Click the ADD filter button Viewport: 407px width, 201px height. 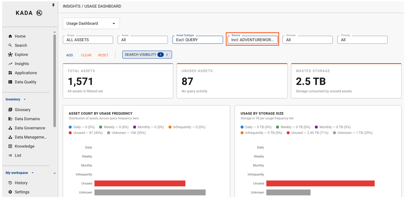point(70,55)
